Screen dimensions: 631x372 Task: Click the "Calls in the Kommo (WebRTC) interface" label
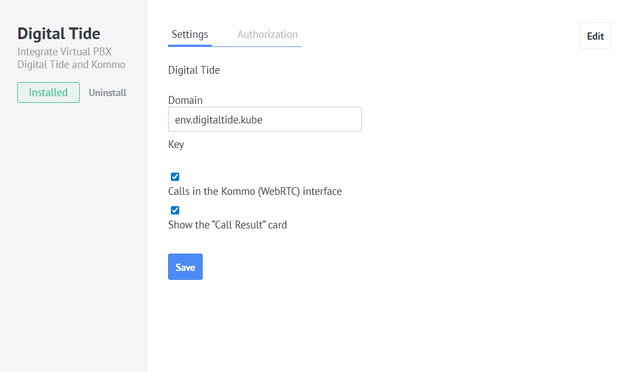point(255,192)
